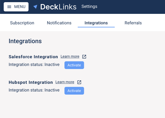The image size is (165, 118).
Task: Switch to the Subscription tab
Action: coord(22,23)
